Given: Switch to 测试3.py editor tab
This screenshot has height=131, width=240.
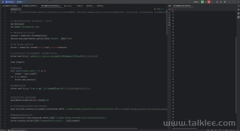Looking at the screenshot, I should tap(90, 6).
